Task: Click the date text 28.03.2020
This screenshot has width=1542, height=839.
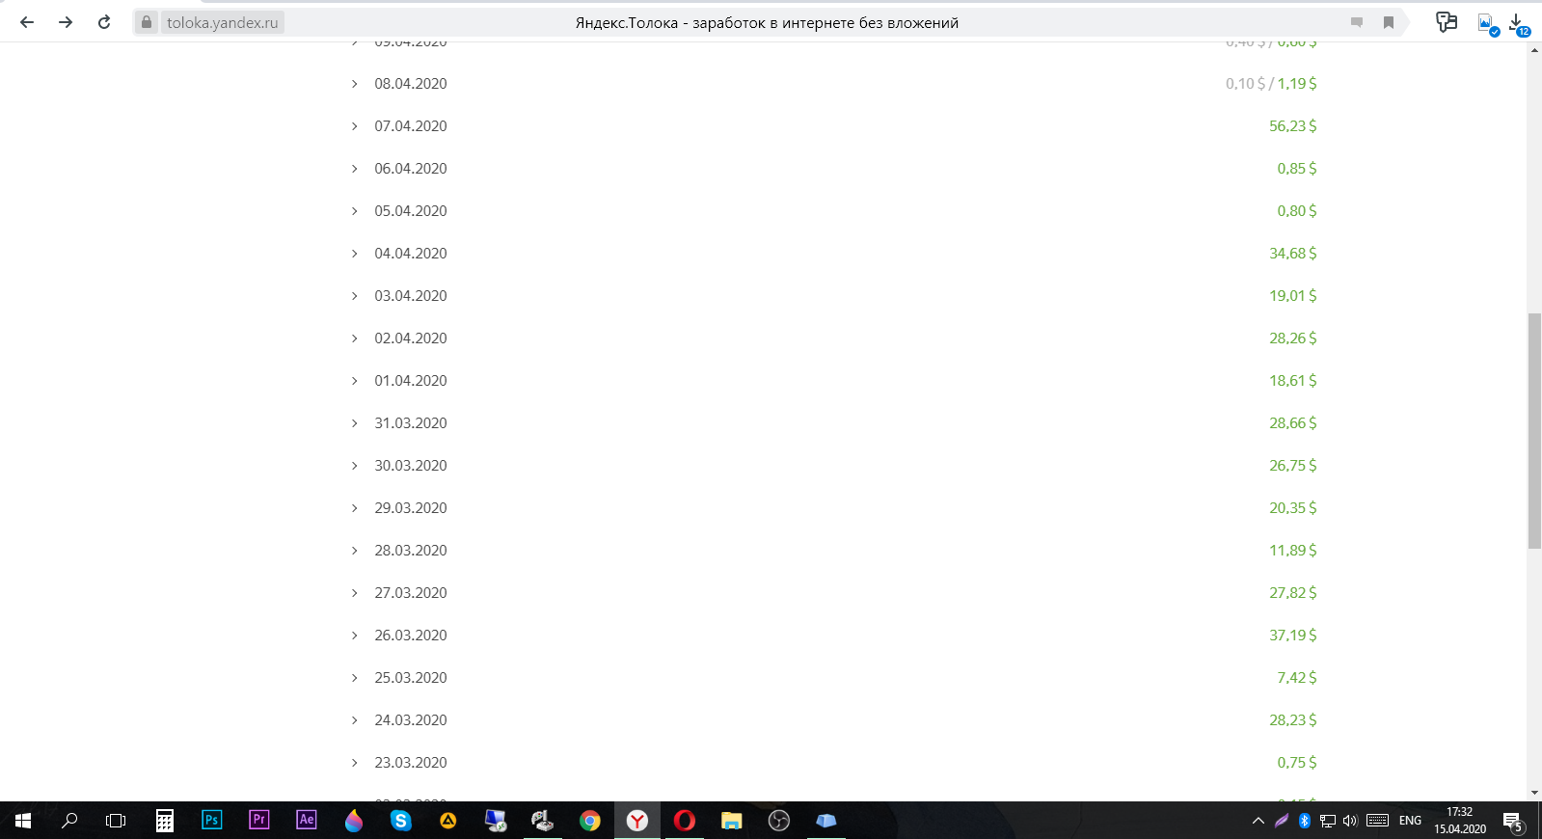Action: 411,551
